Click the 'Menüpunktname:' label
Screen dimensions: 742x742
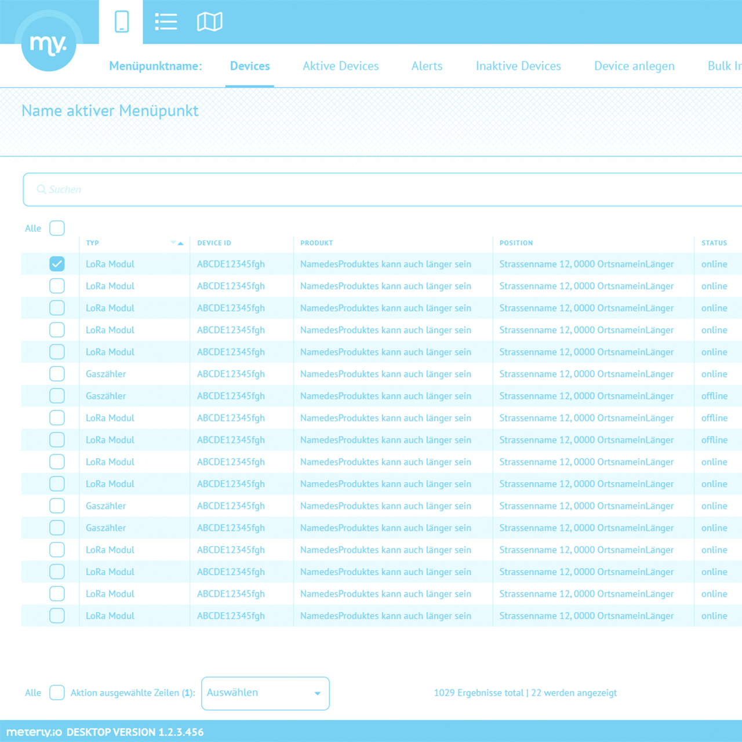(x=155, y=66)
